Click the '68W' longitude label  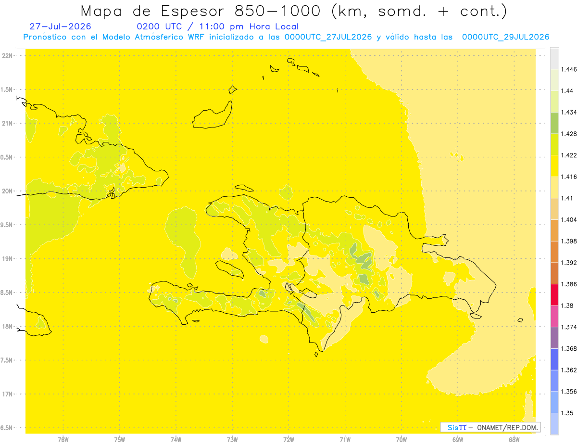(x=514, y=439)
